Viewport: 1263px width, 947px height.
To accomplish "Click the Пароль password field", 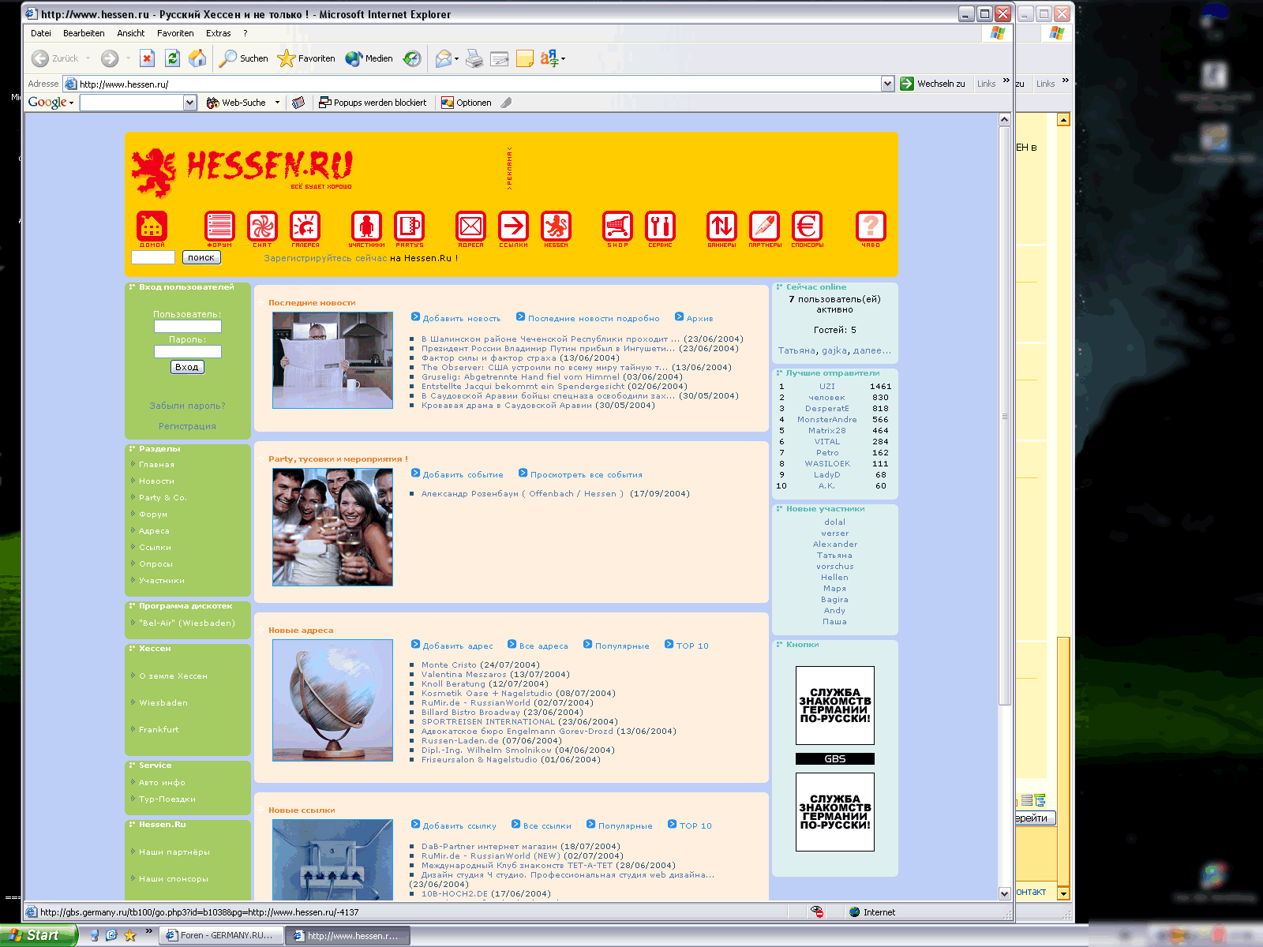I will [x=188, y=351].
